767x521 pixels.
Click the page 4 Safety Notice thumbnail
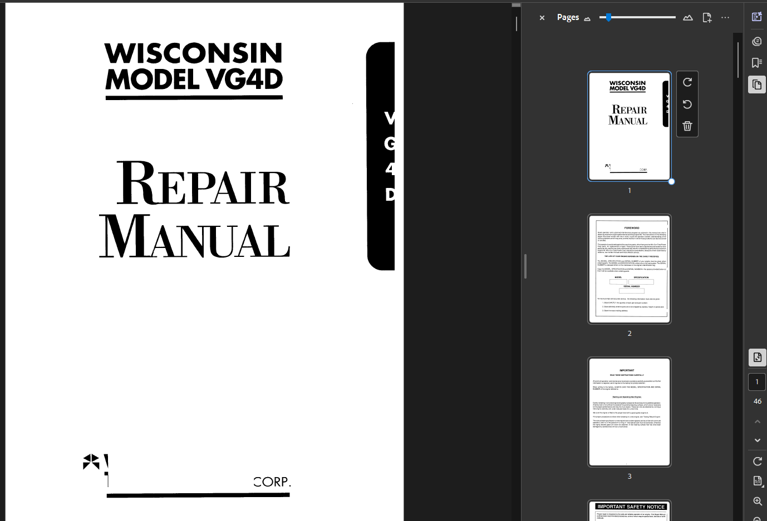(x=630, y=511)
